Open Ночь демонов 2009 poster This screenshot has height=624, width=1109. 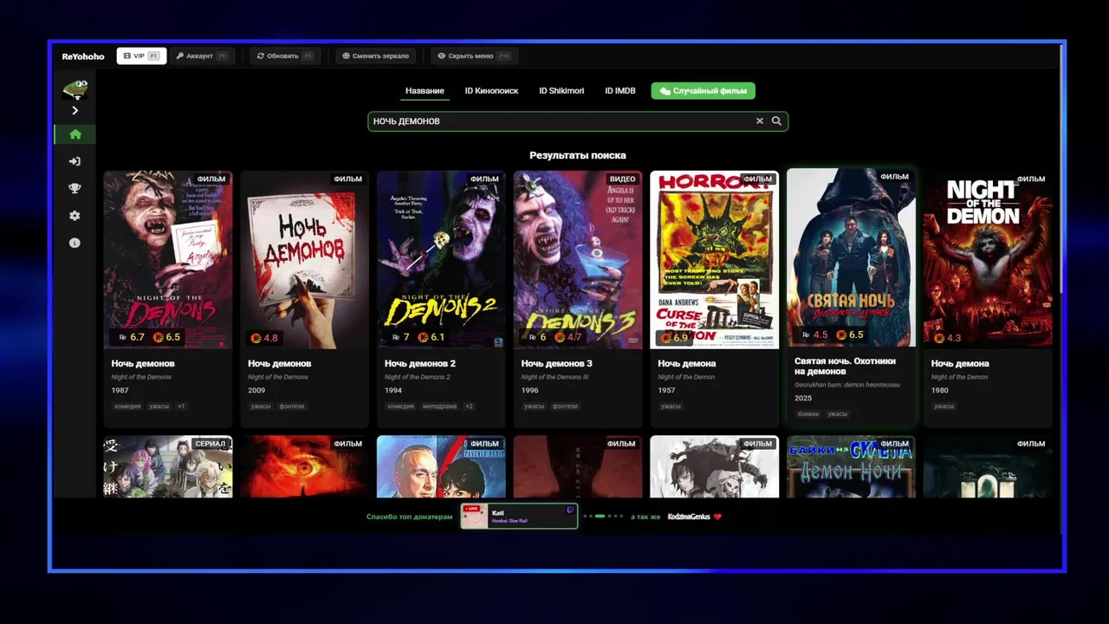point(305,259)
